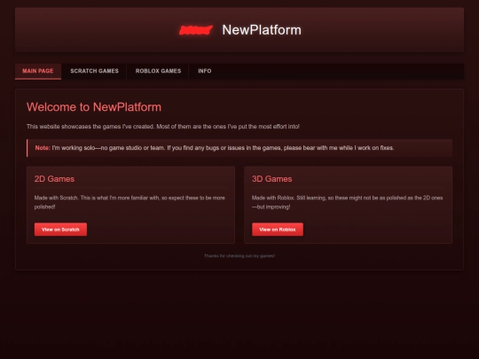Switch to the Scratch Games tab
Viewport: 479px width, 359px height.
[x=94, y=71]
